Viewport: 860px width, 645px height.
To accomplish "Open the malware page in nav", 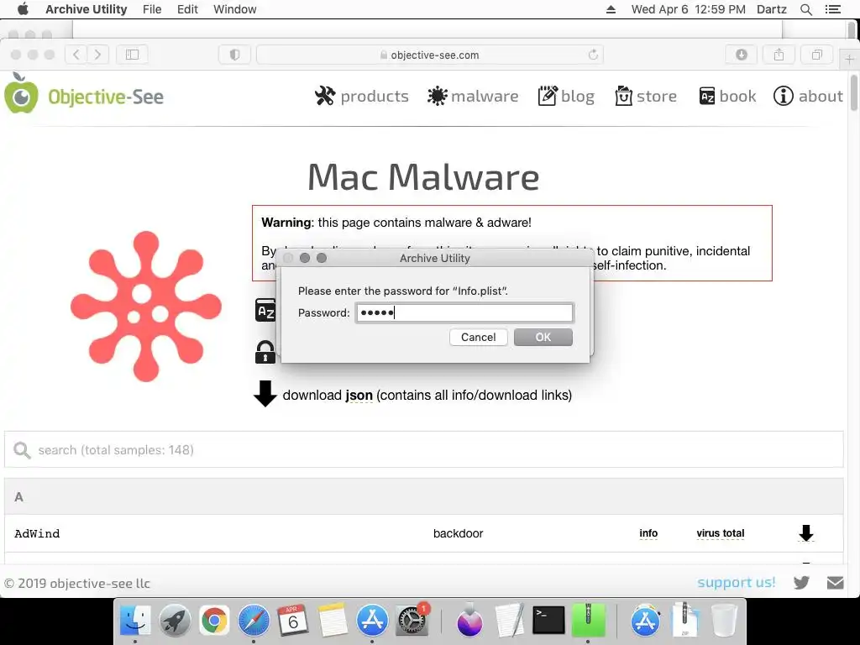I will 473,96.
